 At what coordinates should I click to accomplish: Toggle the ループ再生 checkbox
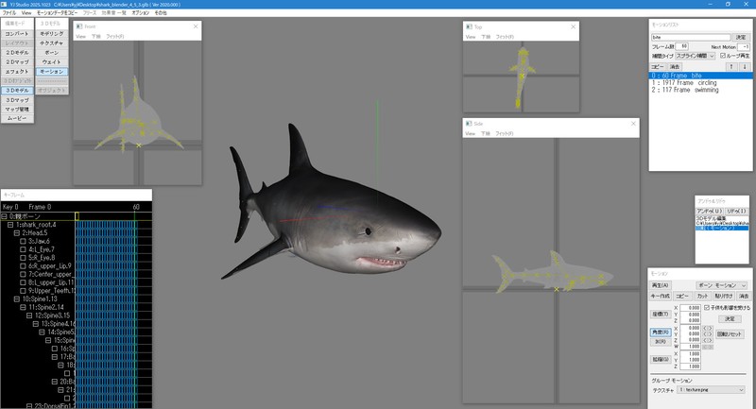[723, 56]
